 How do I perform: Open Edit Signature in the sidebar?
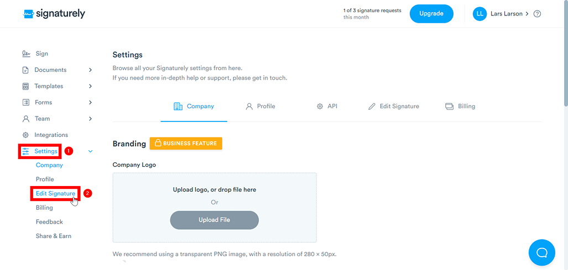[55, 194]
